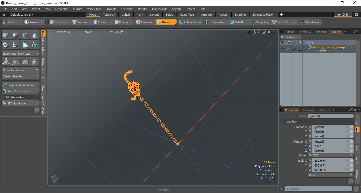Screen dimensions: 361x193
Task: Adjust Scale Z value slider arrows
Action: click(x=351, y=170)
